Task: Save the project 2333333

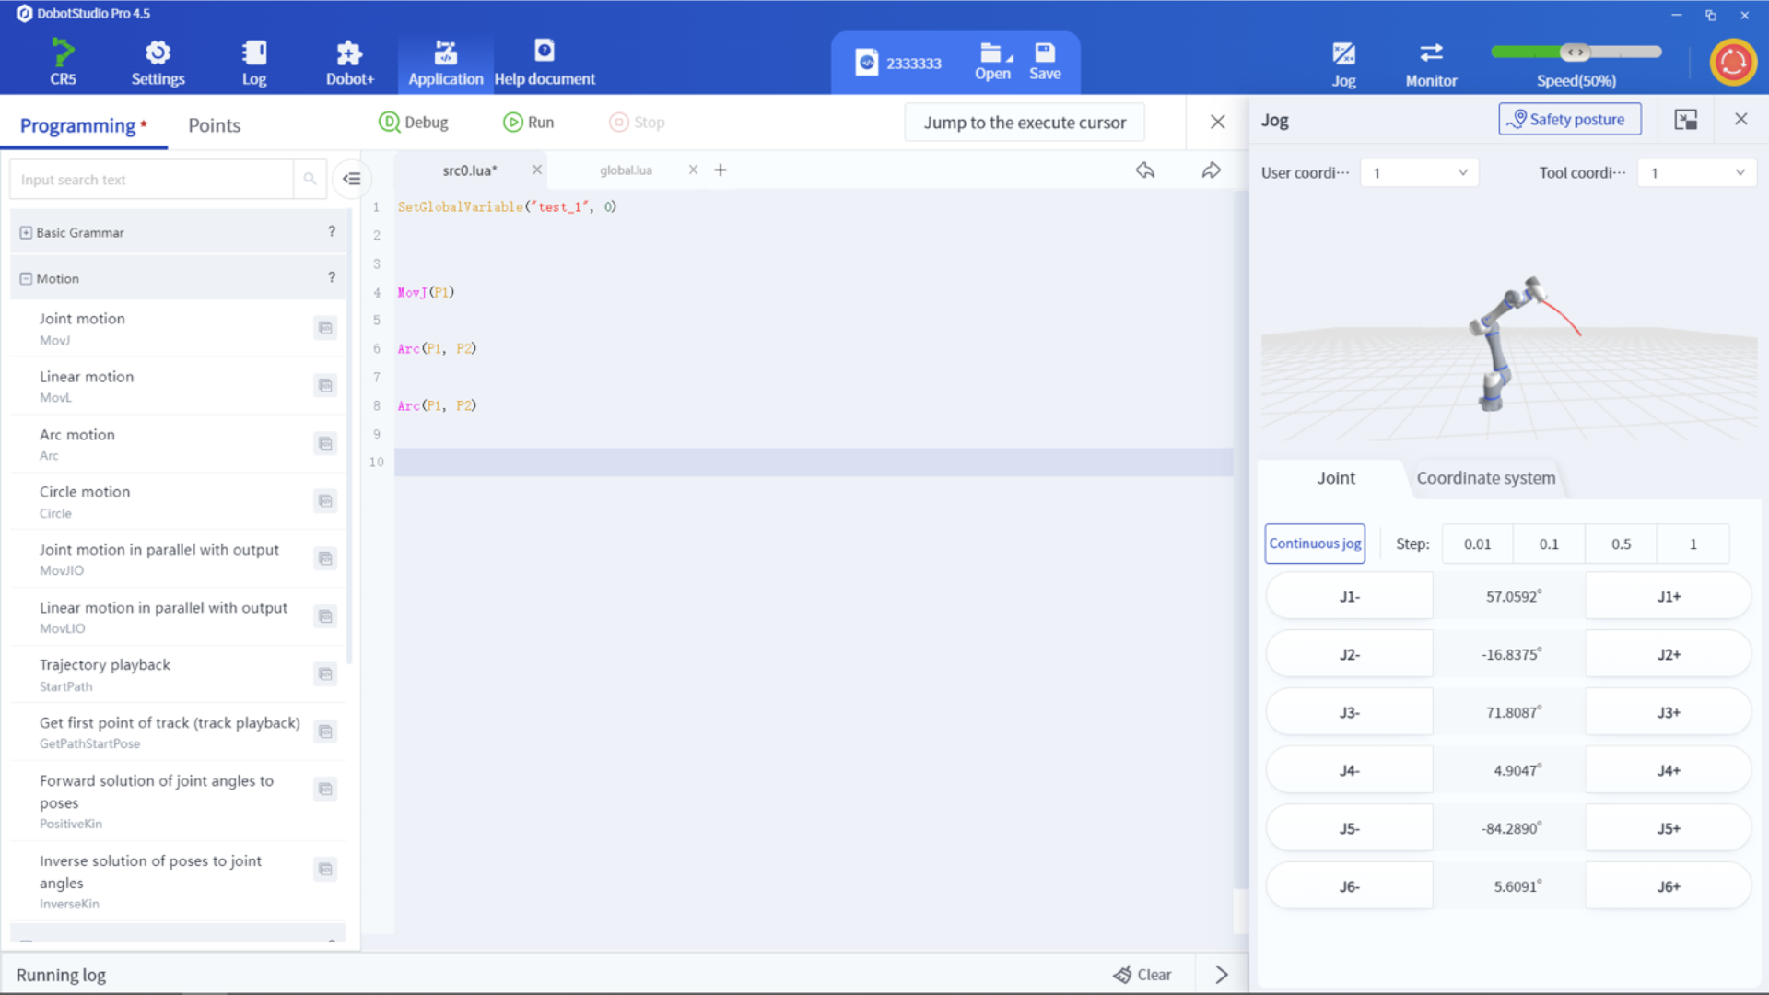Action: (x=1044, y=61)
